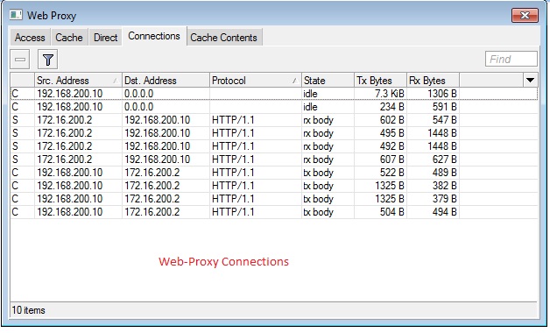Viewport: 550px width, 333px height.
Task: Select the tx body row with 504 B Tx
Action: (x=274, y=212)
